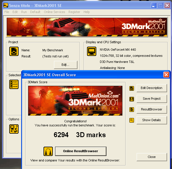Image resolution: width=172 pixels, height=169 pixels.
Task: Click the 1024x768, 32 bit color text
Action: pyautogui.click(x=131, y=56)
